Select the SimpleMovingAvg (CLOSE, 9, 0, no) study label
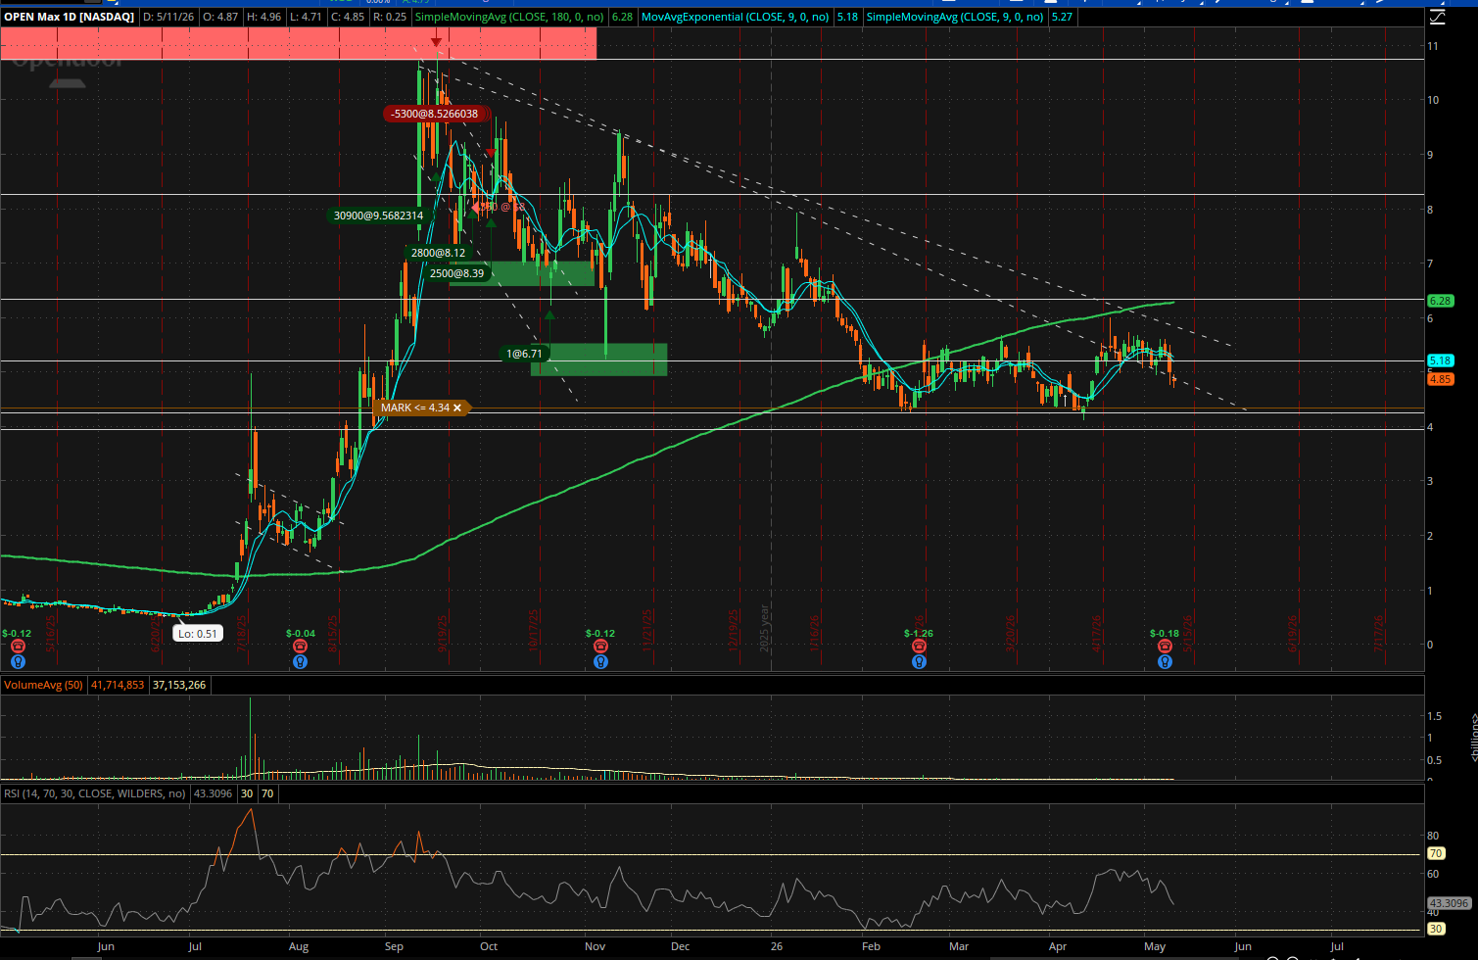Image resolution: width=1478 pixels, height=960 pixels. tap(955, 17)
